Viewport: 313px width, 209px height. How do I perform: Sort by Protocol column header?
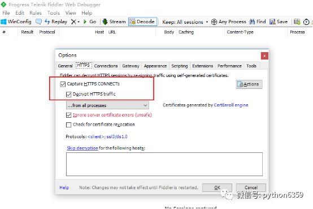[x=47, y=32]
